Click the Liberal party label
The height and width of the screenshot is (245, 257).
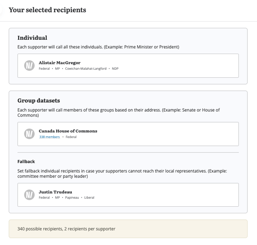coord(89,198)
